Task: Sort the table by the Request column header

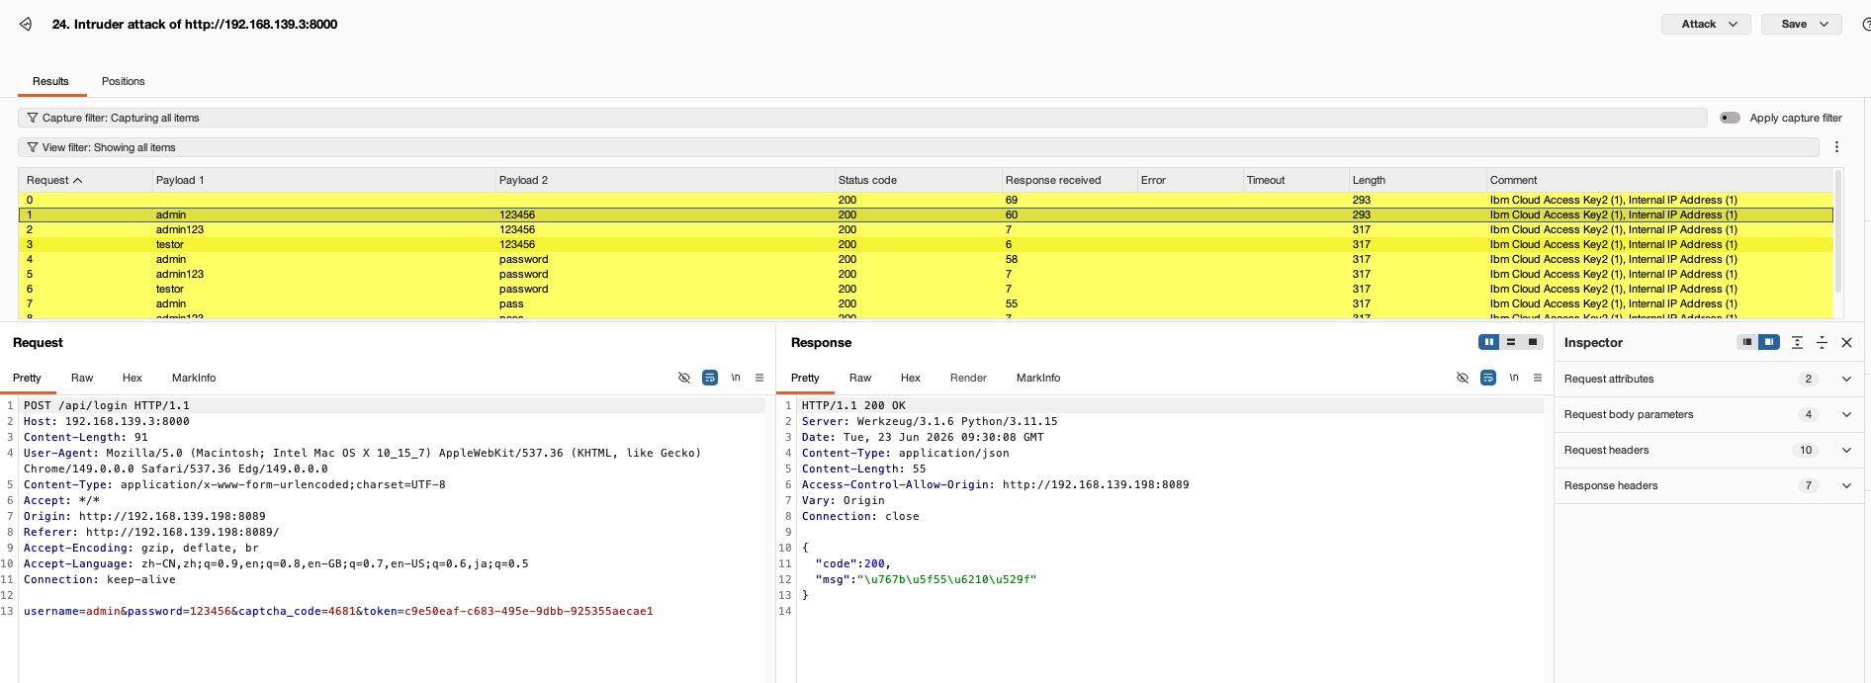Action: click(x=84, y=180)
